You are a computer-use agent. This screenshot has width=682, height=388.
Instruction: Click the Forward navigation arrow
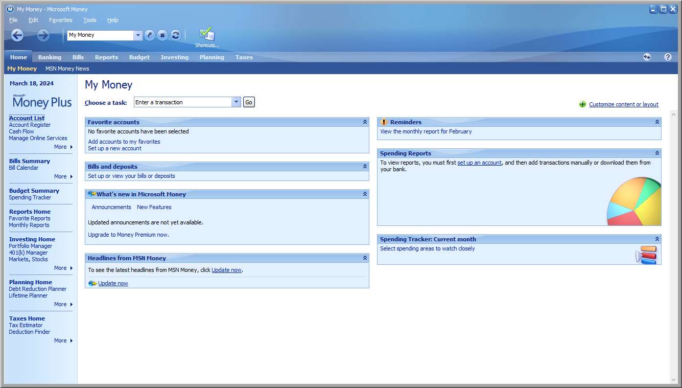pyautogui.click(x=43, y=35)
